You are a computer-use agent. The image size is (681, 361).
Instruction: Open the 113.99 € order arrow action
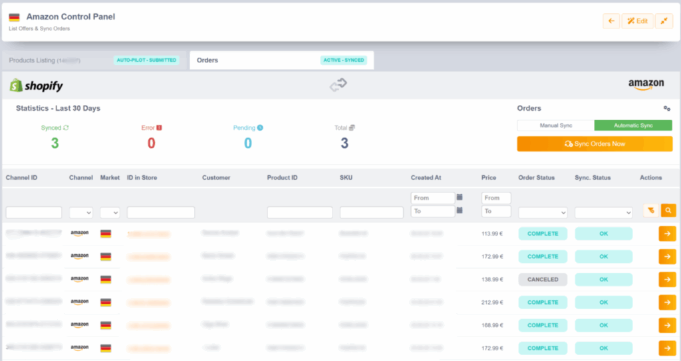668,234
